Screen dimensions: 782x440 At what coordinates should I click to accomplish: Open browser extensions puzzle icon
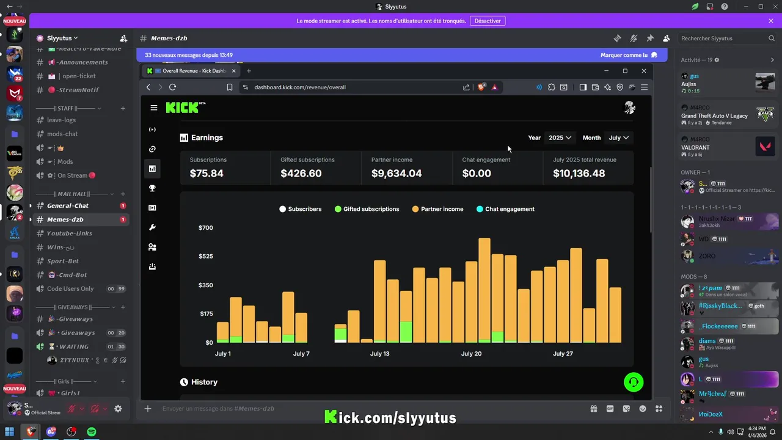(x=552, y=87)
